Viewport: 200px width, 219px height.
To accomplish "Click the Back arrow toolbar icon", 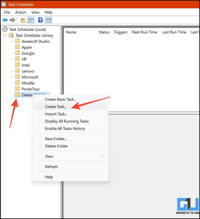I will (5, 20).
